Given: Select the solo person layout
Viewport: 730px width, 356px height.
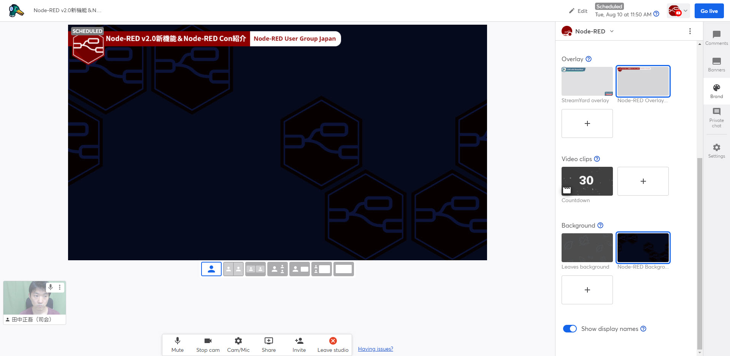Looking at the screenshot, I should (x=211, y=269).
